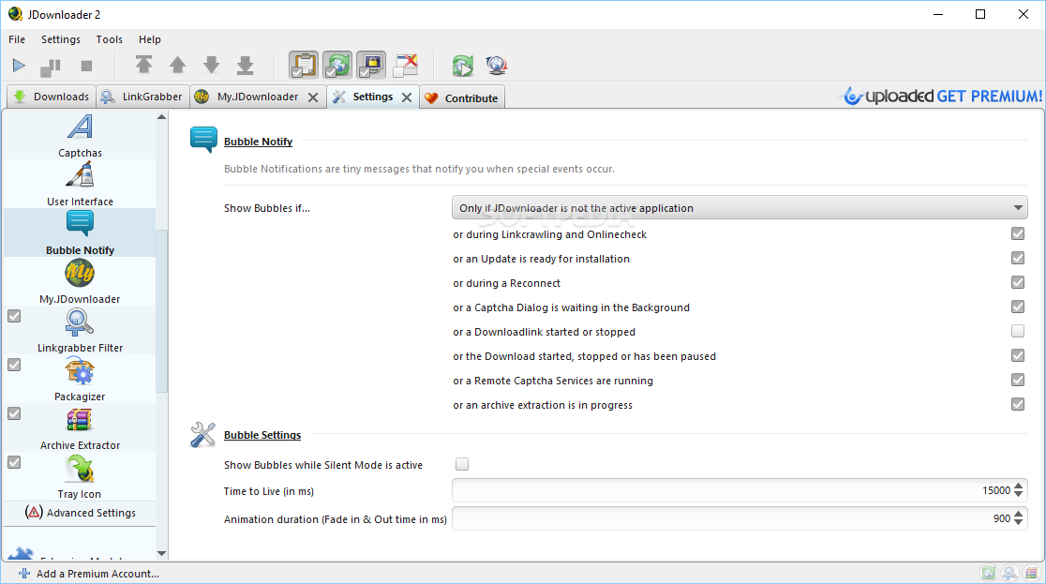Move selection to bottom with the bottom arrow icon

coord(246,65)
